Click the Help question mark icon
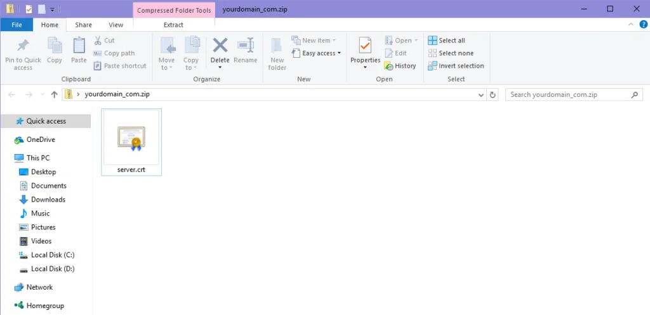 pyautogui.click(x=642, y=25)
